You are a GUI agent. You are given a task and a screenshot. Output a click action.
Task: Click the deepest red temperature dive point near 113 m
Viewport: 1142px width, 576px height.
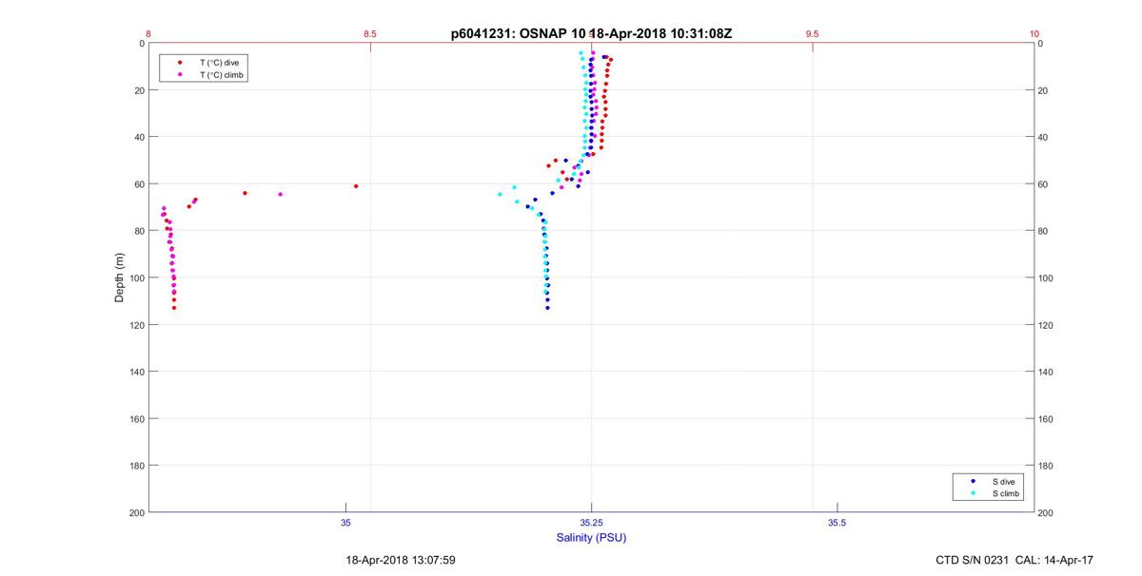tap(174, 308)
